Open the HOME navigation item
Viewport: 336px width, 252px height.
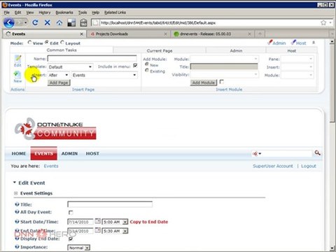point(19,153)
